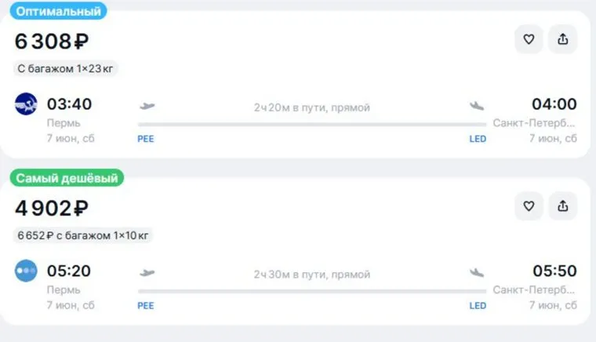Image resolution: width=596 pixels, height=342 pixels.
Task: Click the first flight's route progress line
Action: 311,124
